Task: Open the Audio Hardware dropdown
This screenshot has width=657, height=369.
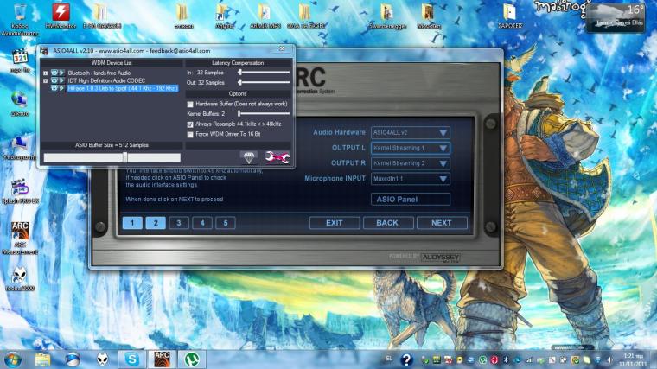Action: (443, 132)
